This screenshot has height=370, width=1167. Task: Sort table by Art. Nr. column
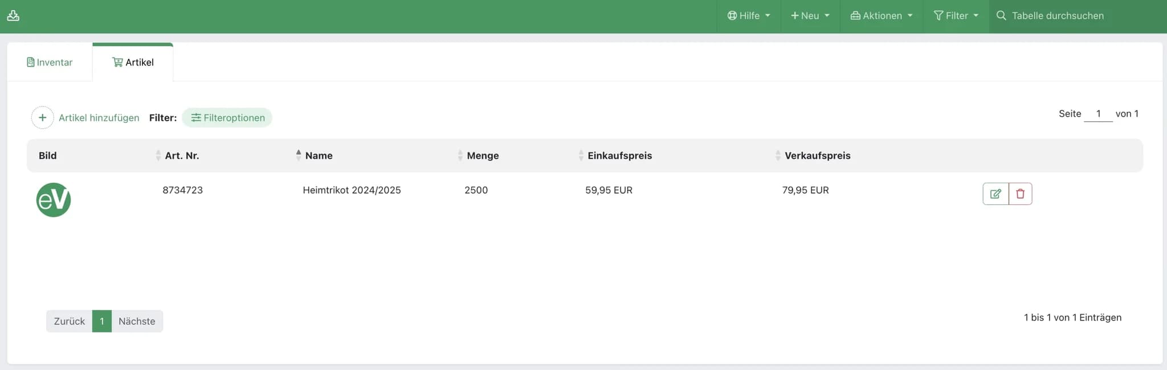pos(182,155)
